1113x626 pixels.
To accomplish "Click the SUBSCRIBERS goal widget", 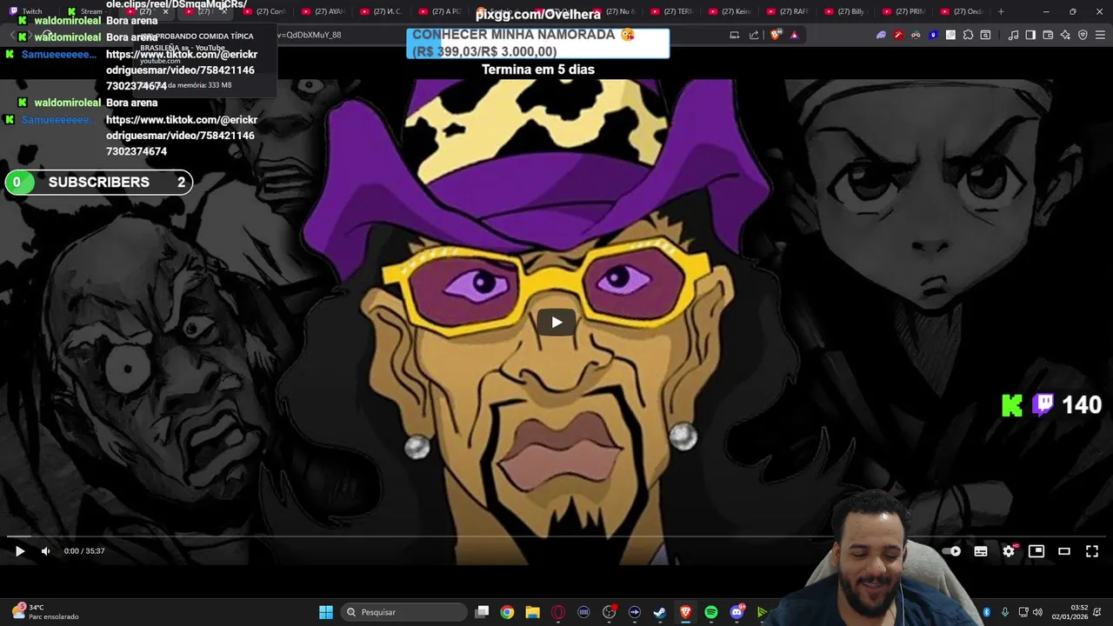I will coord(98,183).
